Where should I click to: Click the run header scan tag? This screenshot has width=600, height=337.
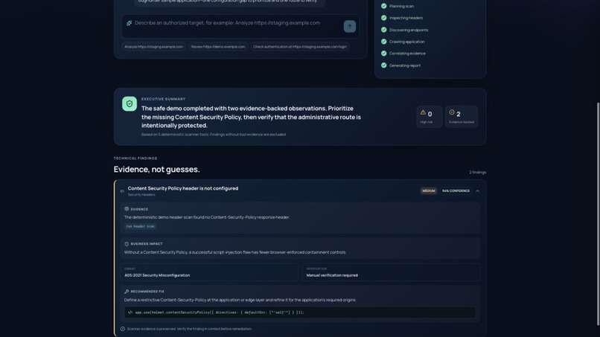pos(141,226)
